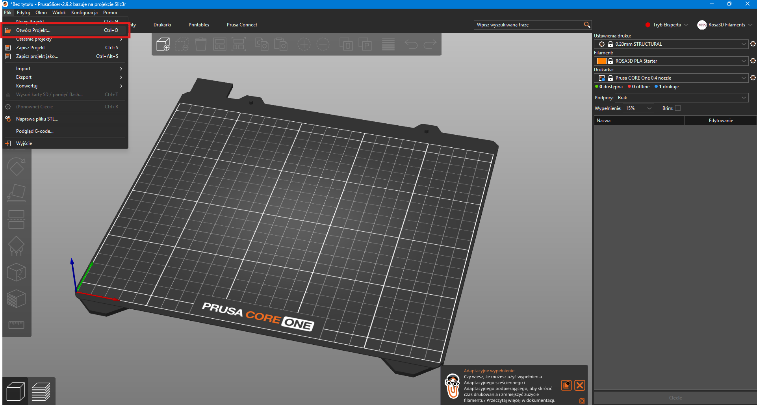
Task: Toggle the Brim checkbox
Action: point(678,108)
